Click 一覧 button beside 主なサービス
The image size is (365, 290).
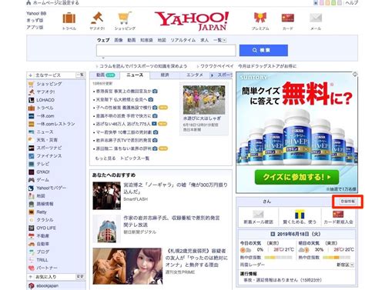[80, 75]
